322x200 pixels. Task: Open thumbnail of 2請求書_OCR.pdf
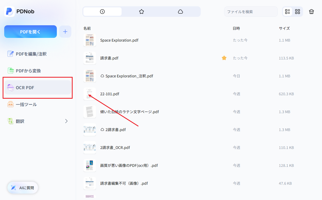[x=90, y=148]
